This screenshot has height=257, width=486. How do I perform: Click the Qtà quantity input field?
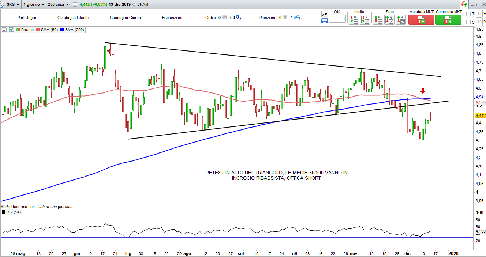[x=337, y=19]
